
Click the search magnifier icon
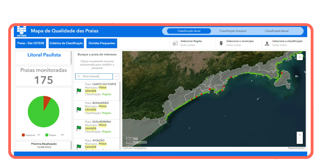pos(79,76)
